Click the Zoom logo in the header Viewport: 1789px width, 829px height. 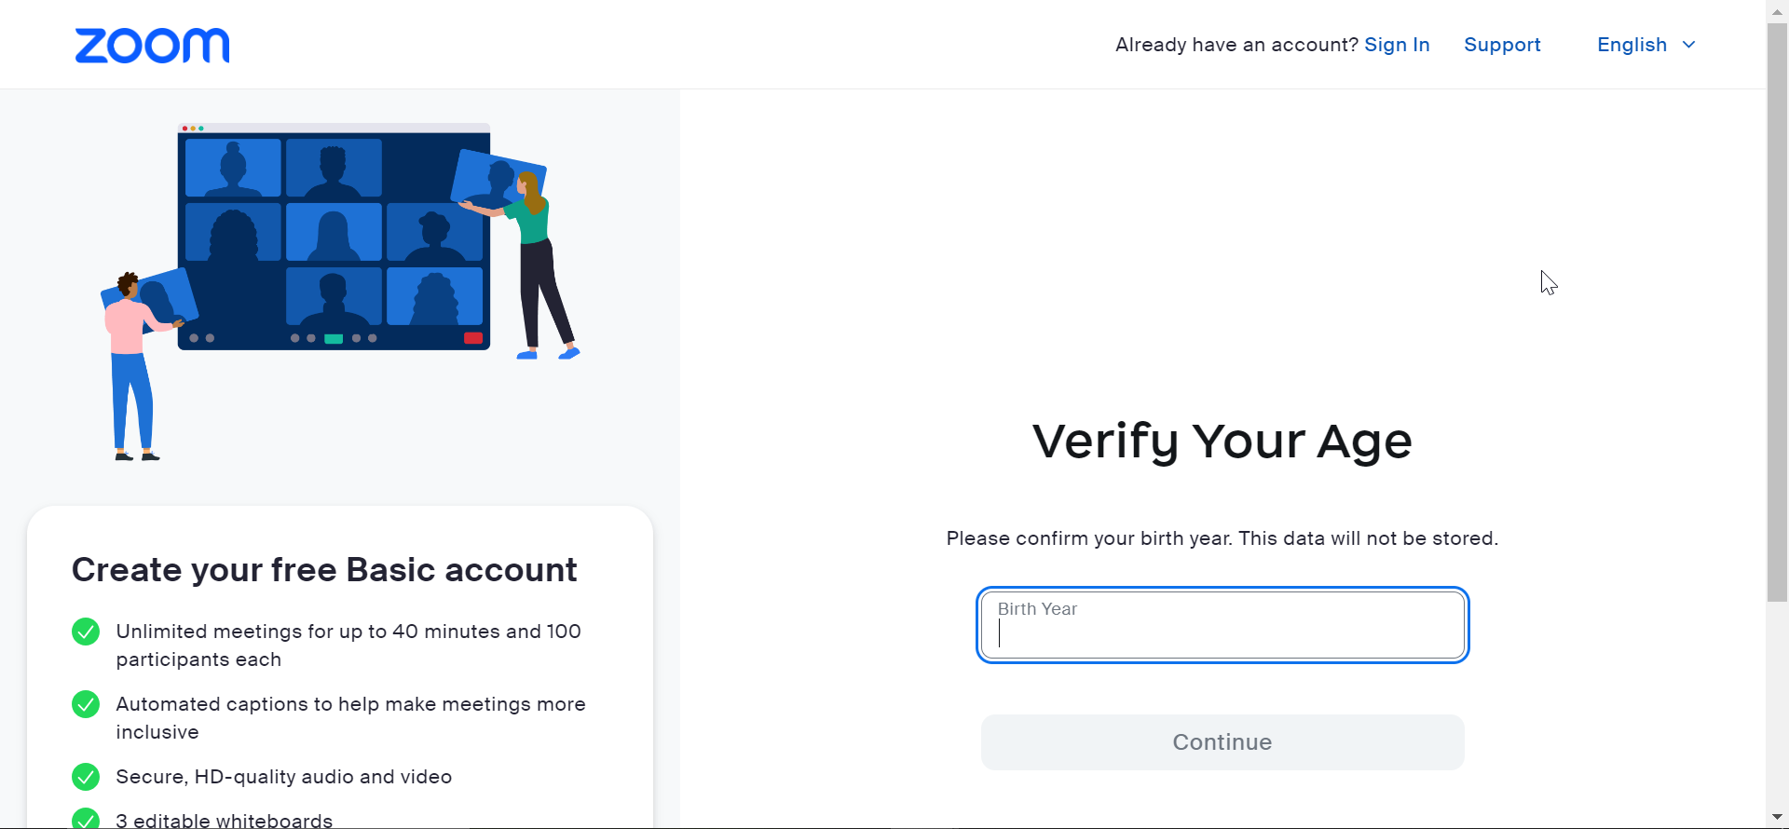click(x=152, y=45)
